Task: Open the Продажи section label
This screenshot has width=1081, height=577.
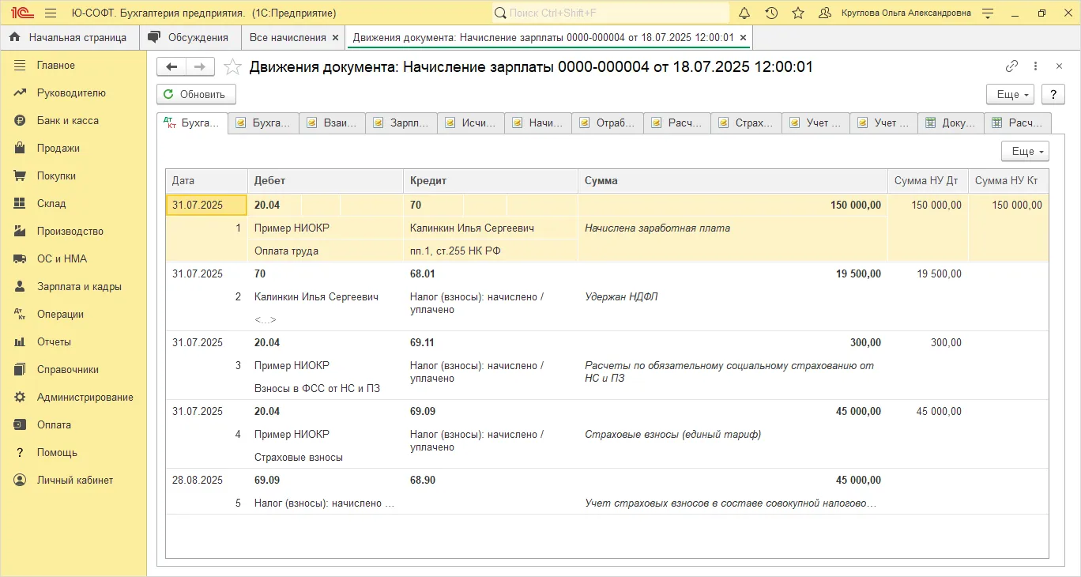Action: 58,148
